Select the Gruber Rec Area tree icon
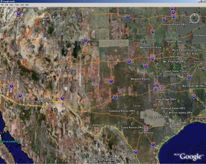Screen dimensions: 206x164 tap(174, 54)
